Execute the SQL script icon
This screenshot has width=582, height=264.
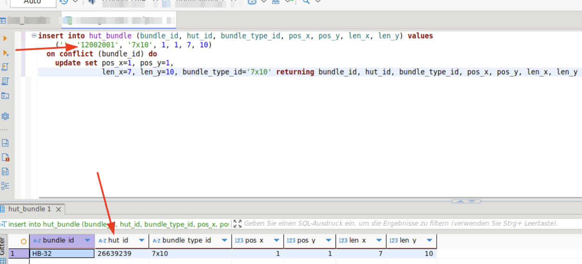(6, 67)
